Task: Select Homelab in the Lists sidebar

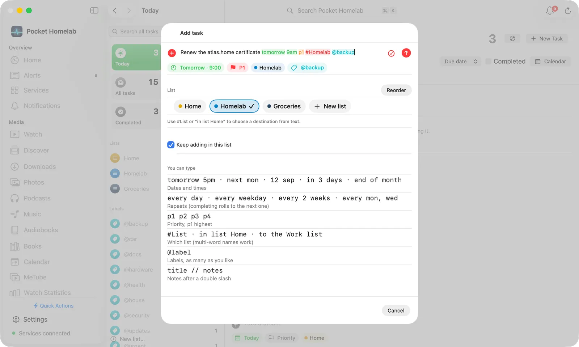Action: tap(135, 174)
